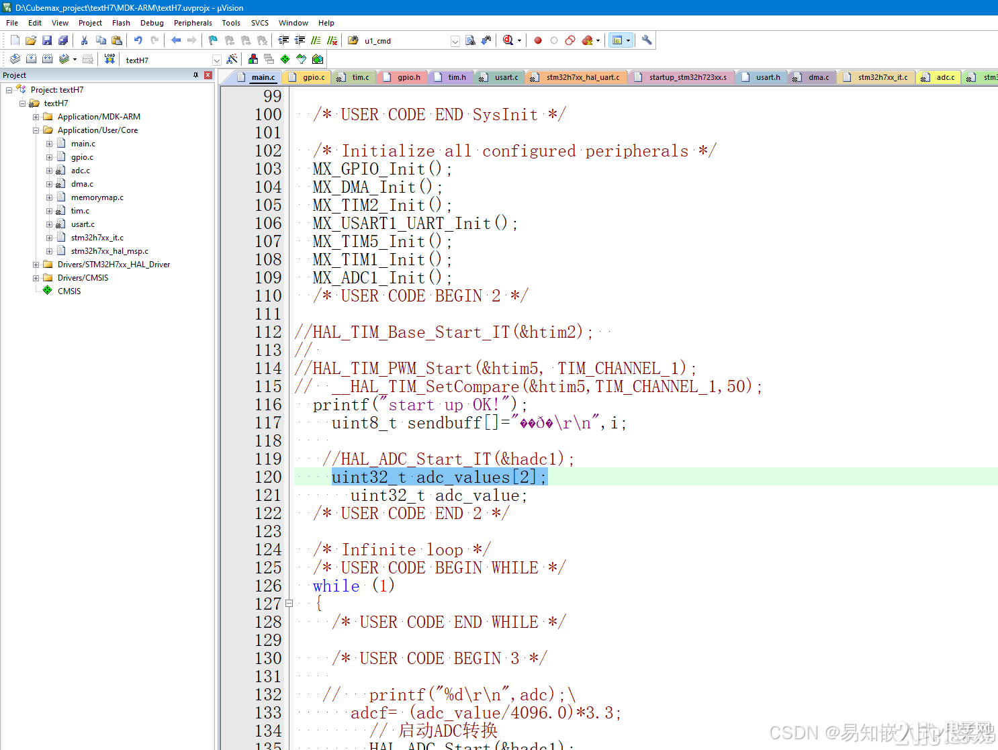Screen dimensions: 998x750
Task: Open the File menu
Action: (x=12, y=23)
